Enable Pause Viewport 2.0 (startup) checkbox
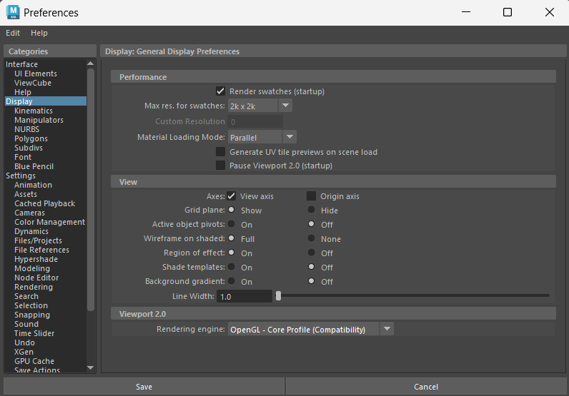 pyautogui.click(x=220, y=166)
